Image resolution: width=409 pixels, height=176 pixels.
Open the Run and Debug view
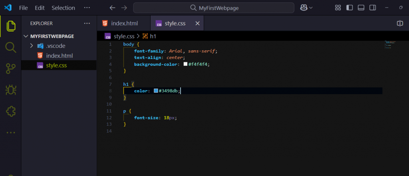(x=11, y=90)
